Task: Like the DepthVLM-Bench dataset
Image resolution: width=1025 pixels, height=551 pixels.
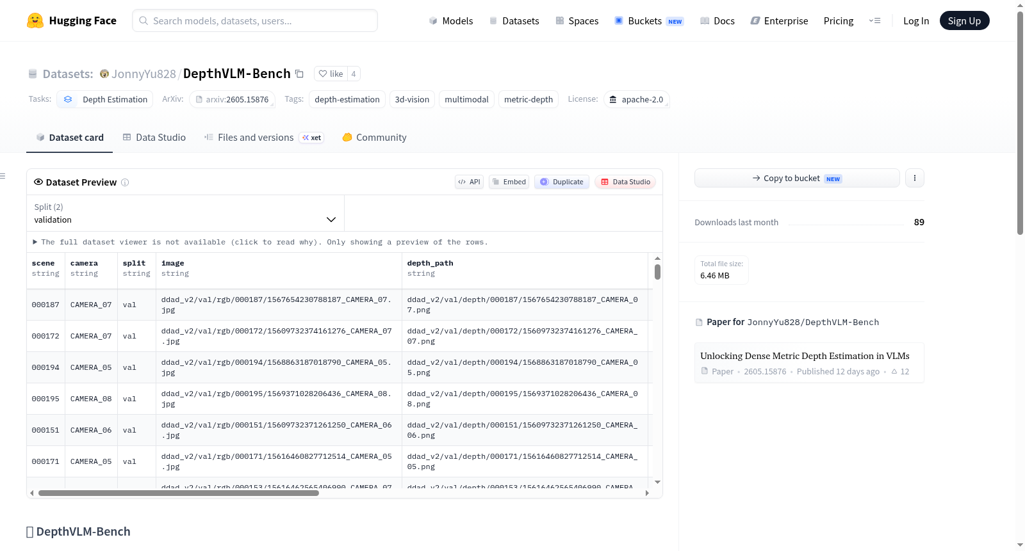Action: [331, 74]
